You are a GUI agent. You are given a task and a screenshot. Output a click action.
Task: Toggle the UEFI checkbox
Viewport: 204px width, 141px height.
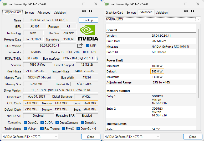88,46
